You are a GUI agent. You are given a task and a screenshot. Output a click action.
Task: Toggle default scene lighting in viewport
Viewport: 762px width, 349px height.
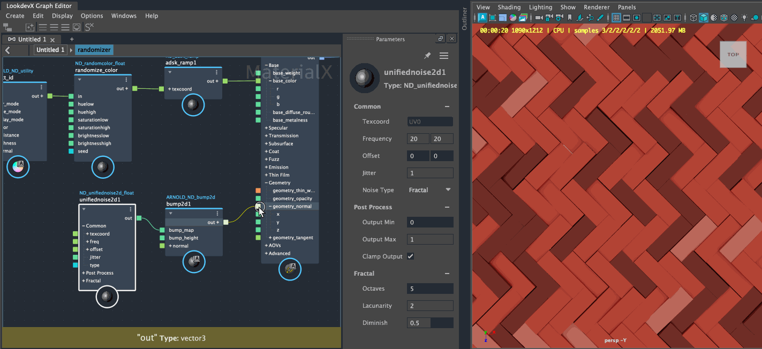744,17
